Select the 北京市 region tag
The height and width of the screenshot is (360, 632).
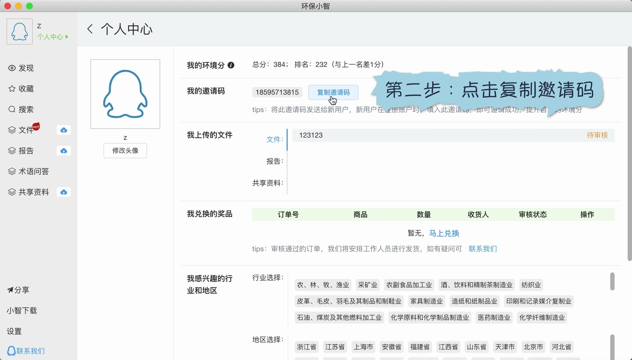click(x=533, y=347)
